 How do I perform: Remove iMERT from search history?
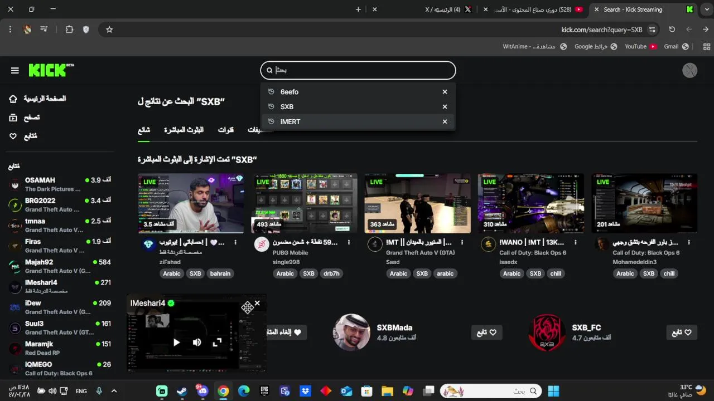pyautogui.click(x=445, y=121)
